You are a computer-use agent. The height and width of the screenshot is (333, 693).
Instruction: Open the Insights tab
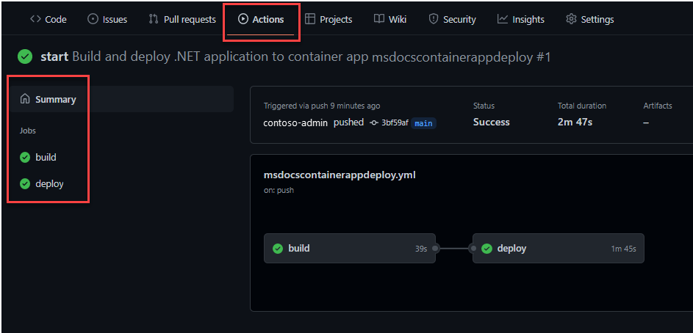pyautogui.click(x=520, y=19)
